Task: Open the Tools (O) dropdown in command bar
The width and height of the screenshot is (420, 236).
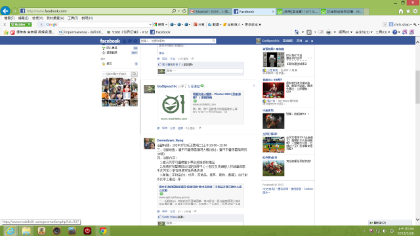Action: (x=382, y=32)
